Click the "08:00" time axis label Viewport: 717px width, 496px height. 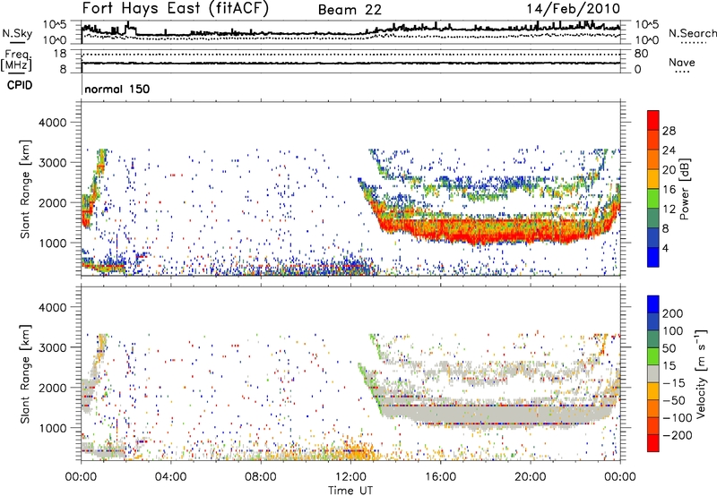(x=261, y=477)
